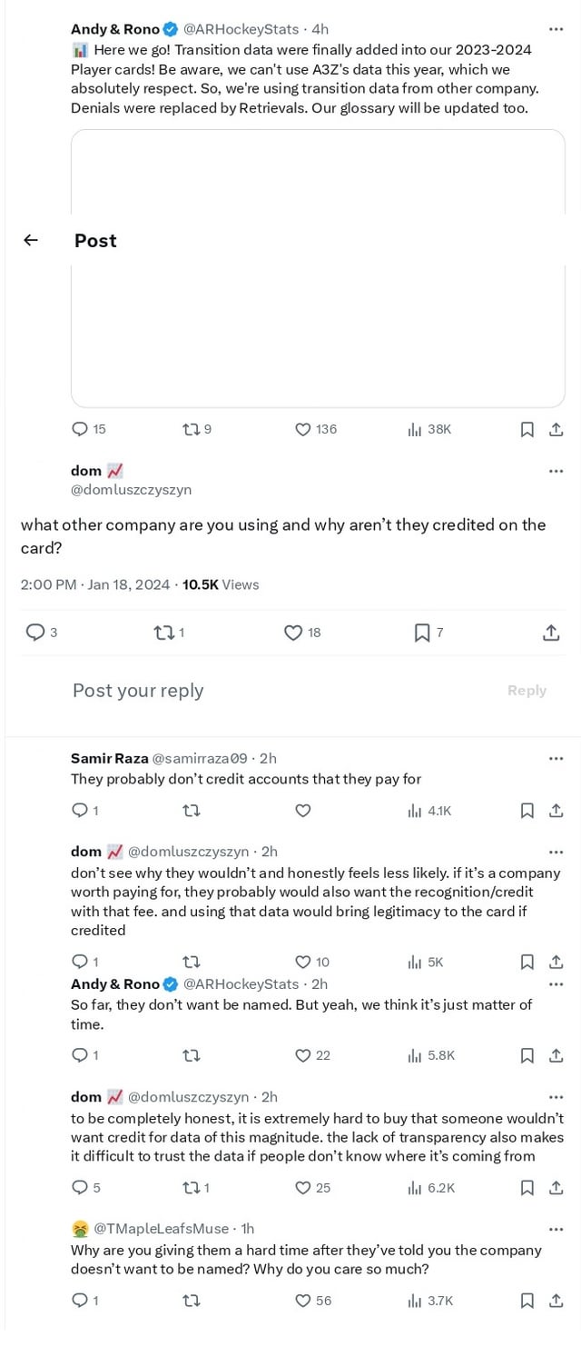Image resolution: width=581 pixels, height=1367 pixels.
Task: Open replies on dom's main post
Action: click(34, 633)
